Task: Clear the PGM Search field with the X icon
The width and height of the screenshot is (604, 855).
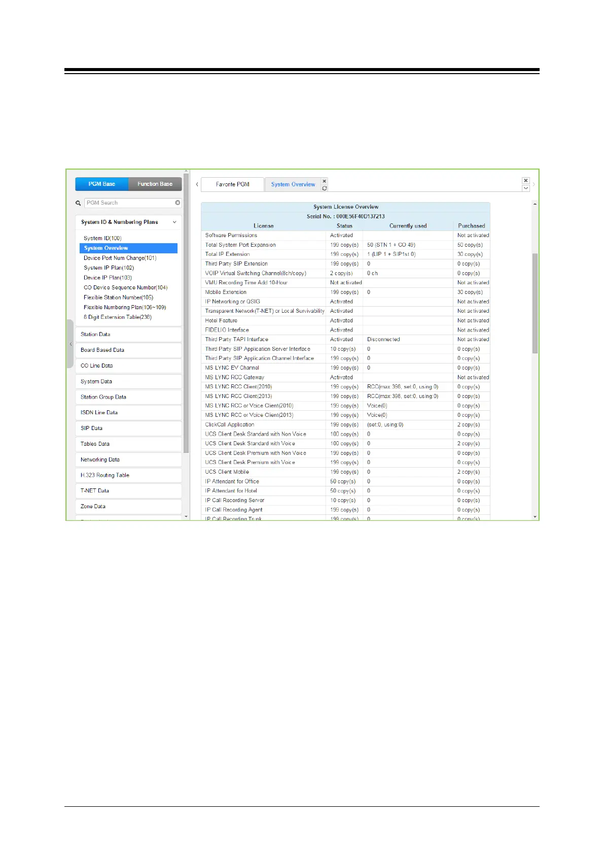Action: 177,203
